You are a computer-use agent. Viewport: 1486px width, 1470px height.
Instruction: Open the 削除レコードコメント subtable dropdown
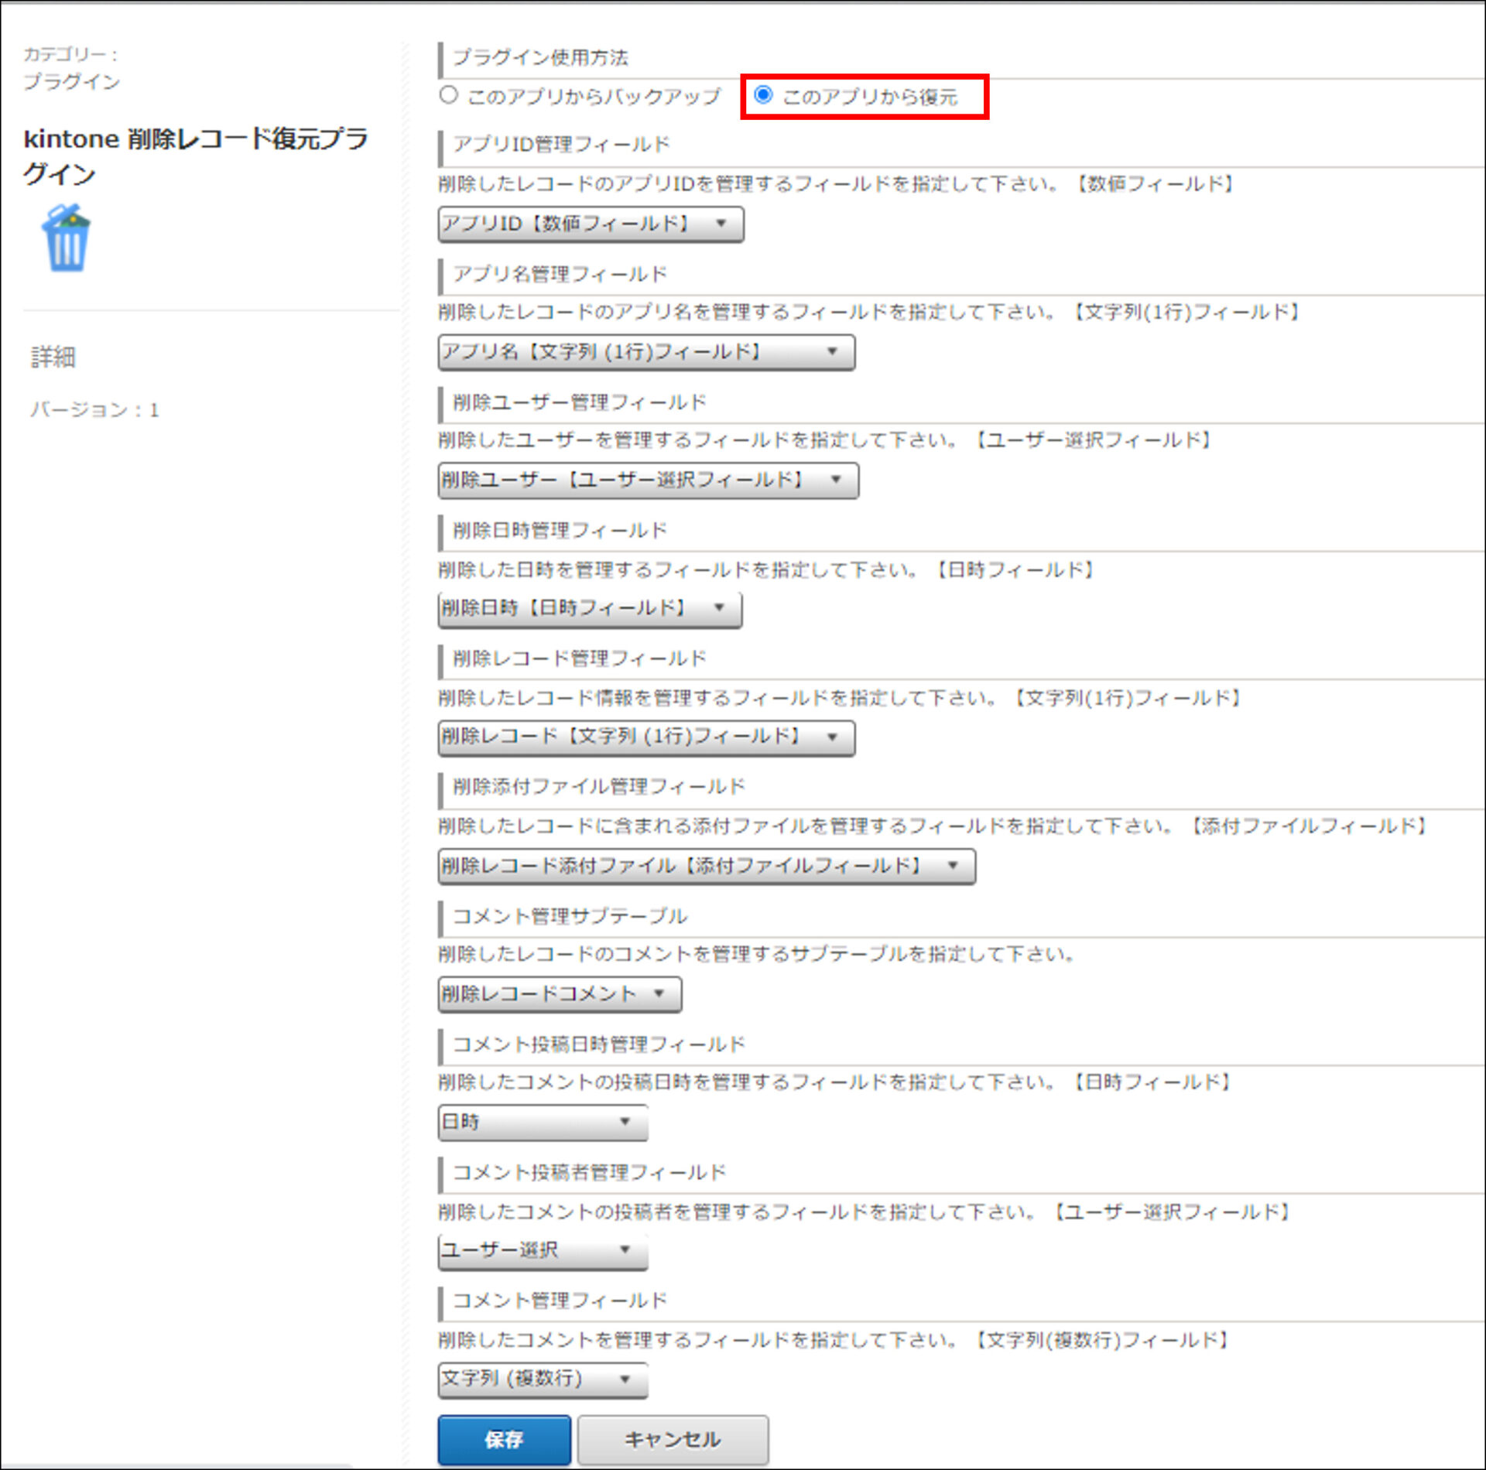click(x=560, y=994)
